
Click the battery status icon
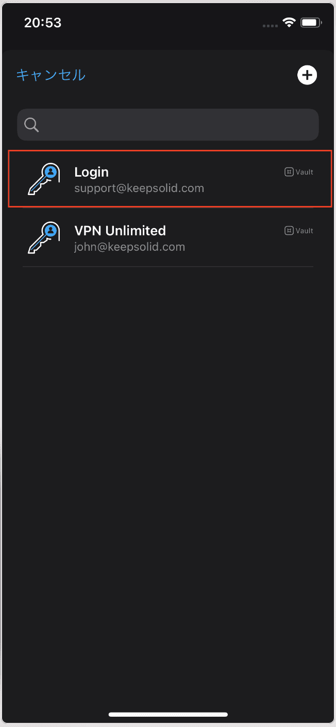[x=311, y=23]
